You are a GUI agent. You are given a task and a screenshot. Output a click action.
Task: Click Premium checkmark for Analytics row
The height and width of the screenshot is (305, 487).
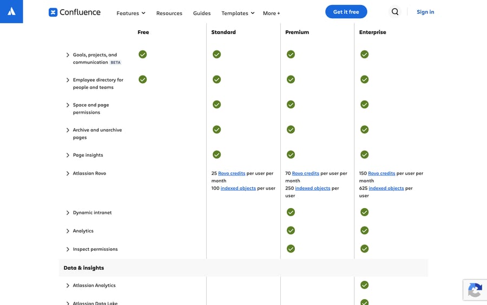[291, 230]
